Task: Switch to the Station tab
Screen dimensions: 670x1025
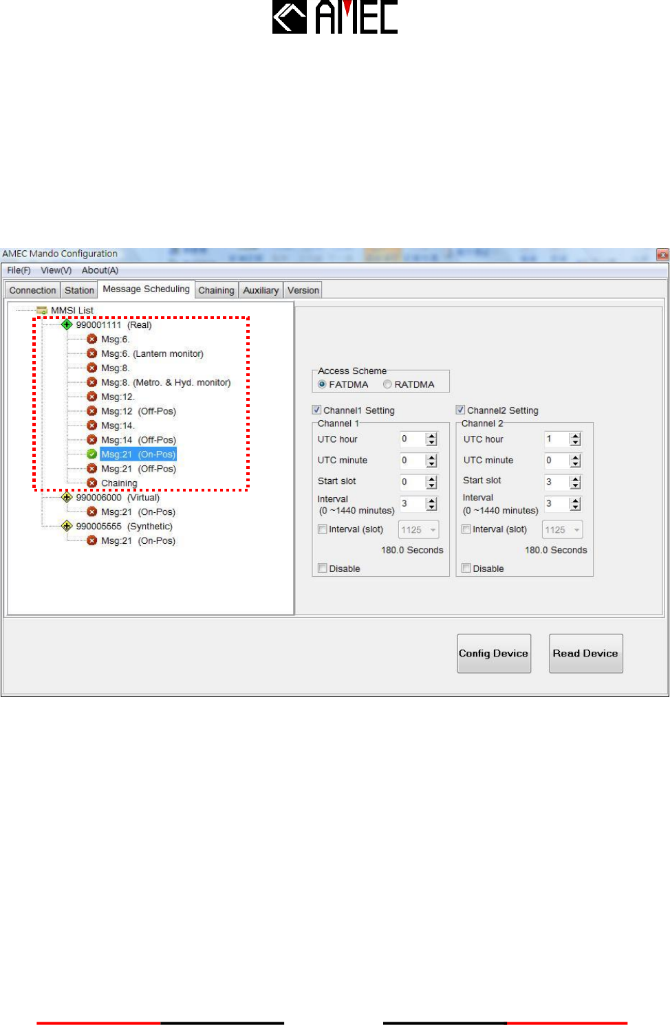Action: pyautogui.click(x=79, y=290)
